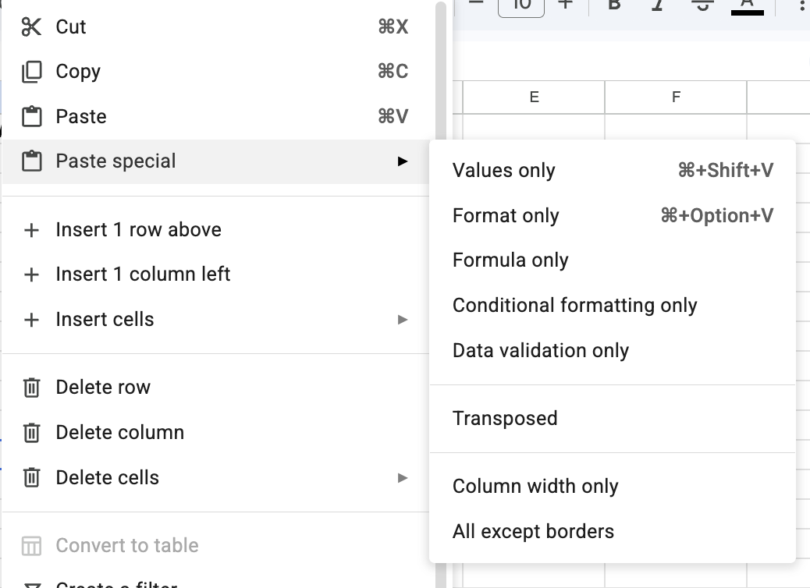
Task: Select Data validation only
Action: click(541, 350)
